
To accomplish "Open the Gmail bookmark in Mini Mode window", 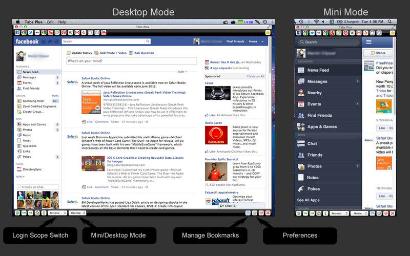I will click(359, 33).
